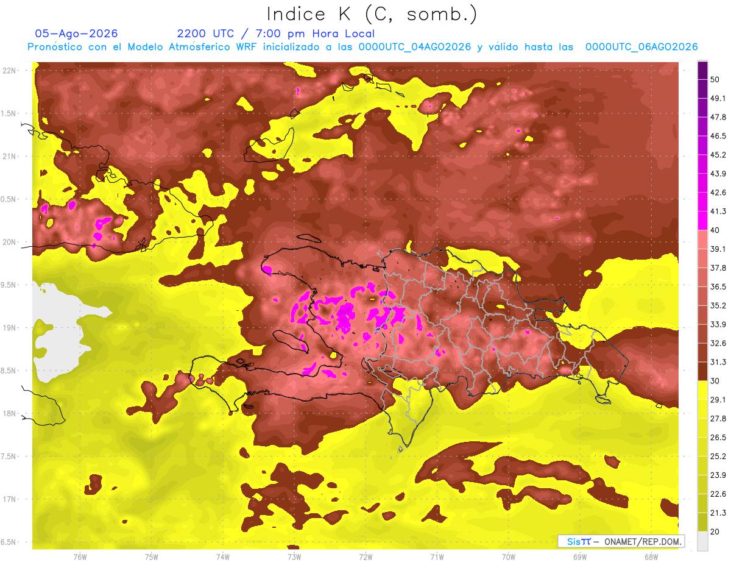Click the legend value '45.2'

pyautogui.click(x=718, y=155)
